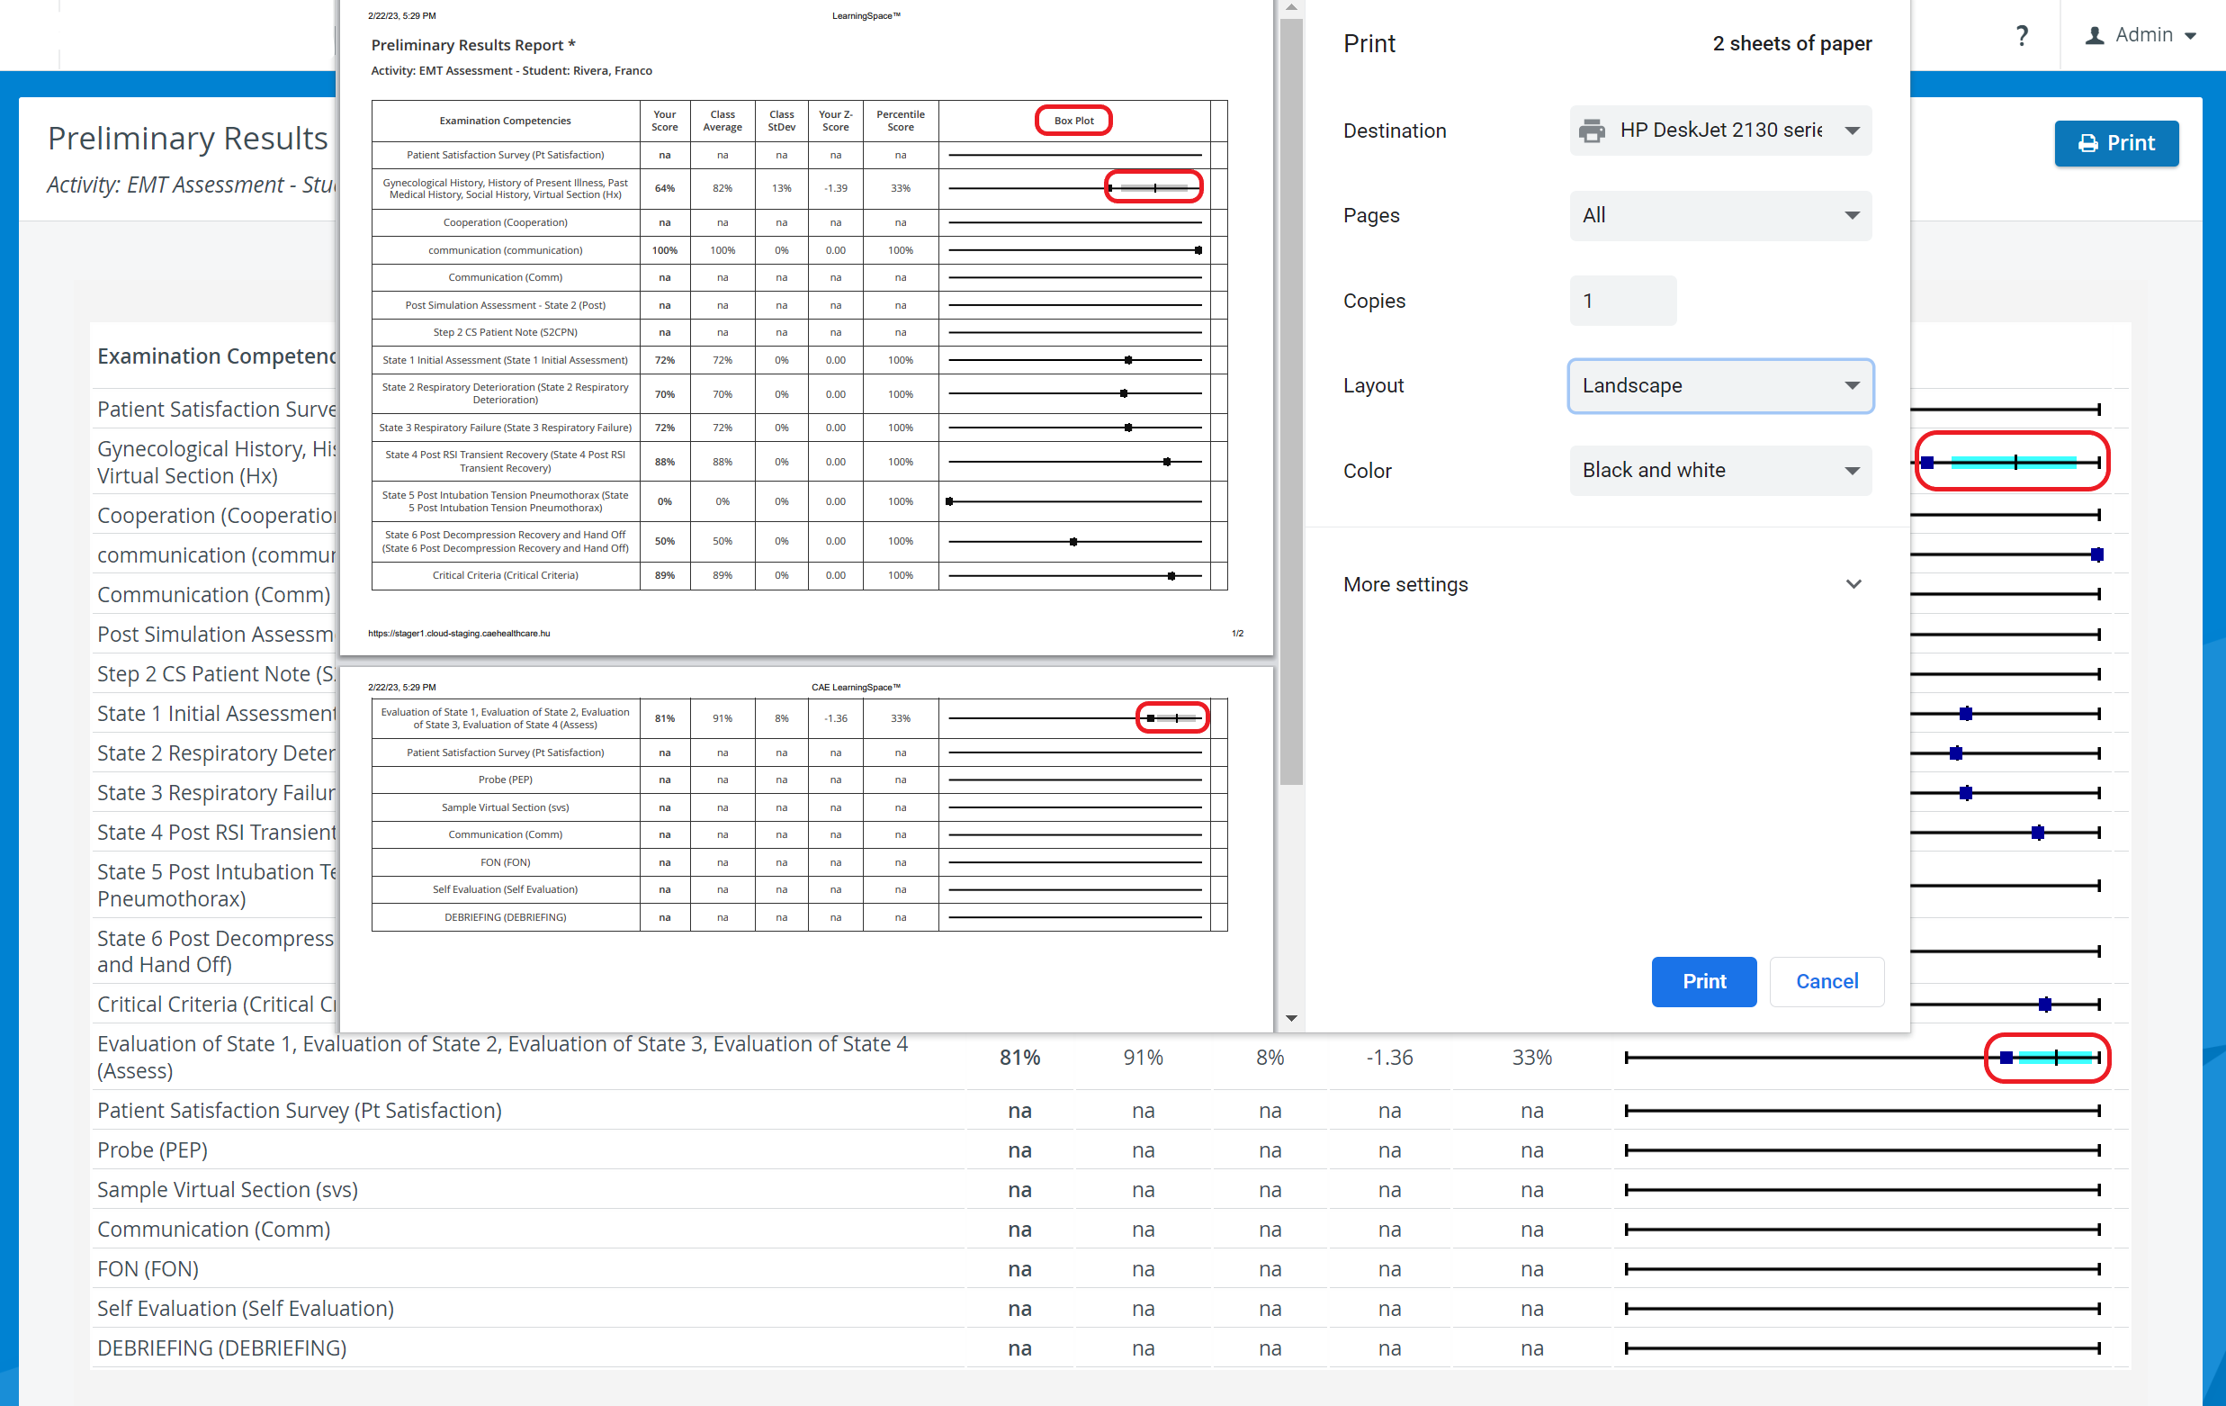Click the print preview scrollbar thumb
The image size is (2226, 1406).
coord(1291,401)
